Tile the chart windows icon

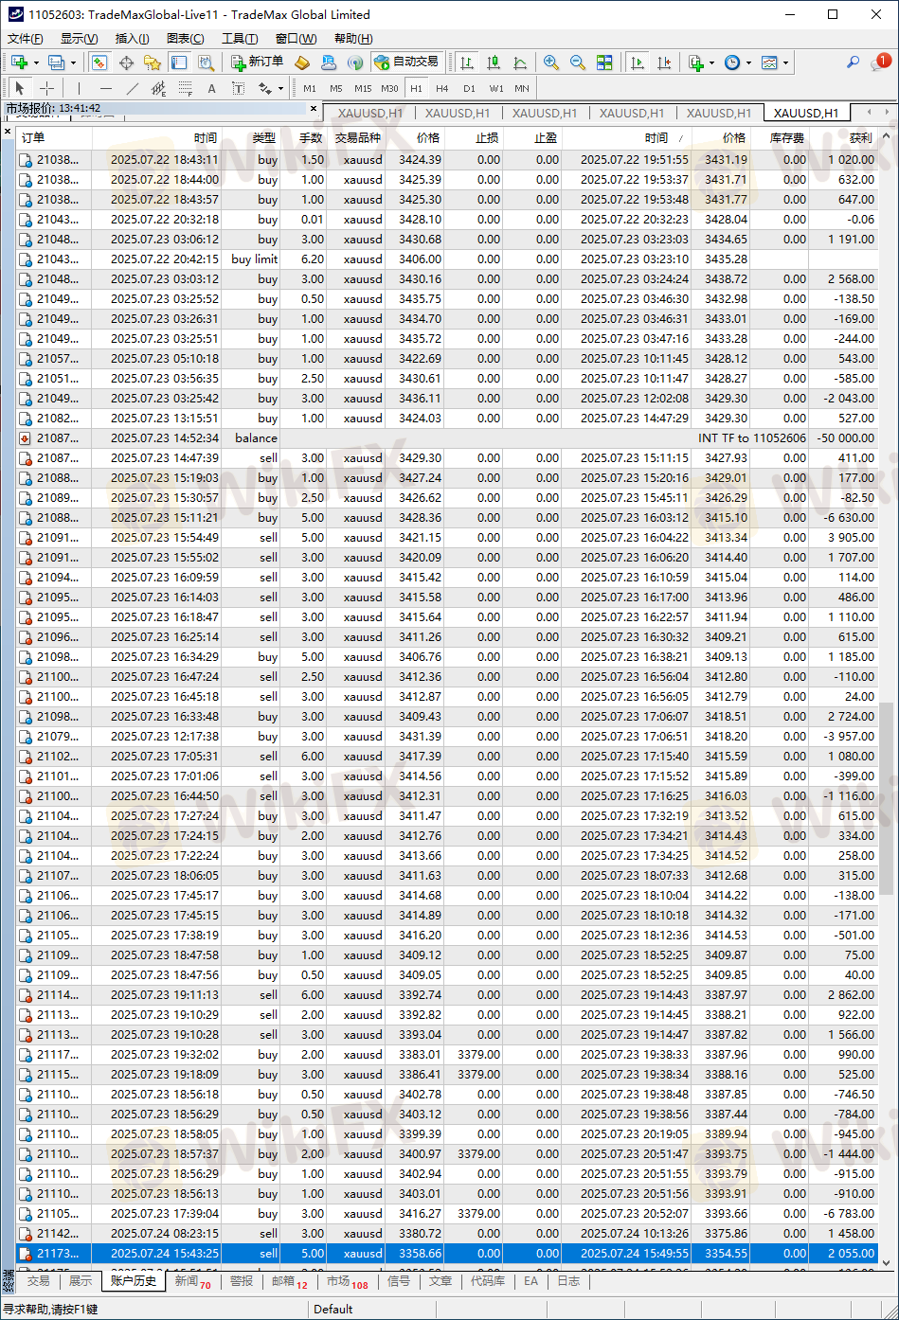[x=604, y=62]
